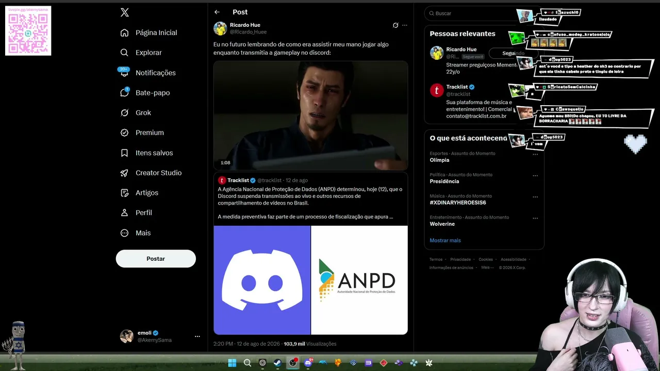Open the Presidência trending topic
Screen dimensions: 660x371
(444, 181)
